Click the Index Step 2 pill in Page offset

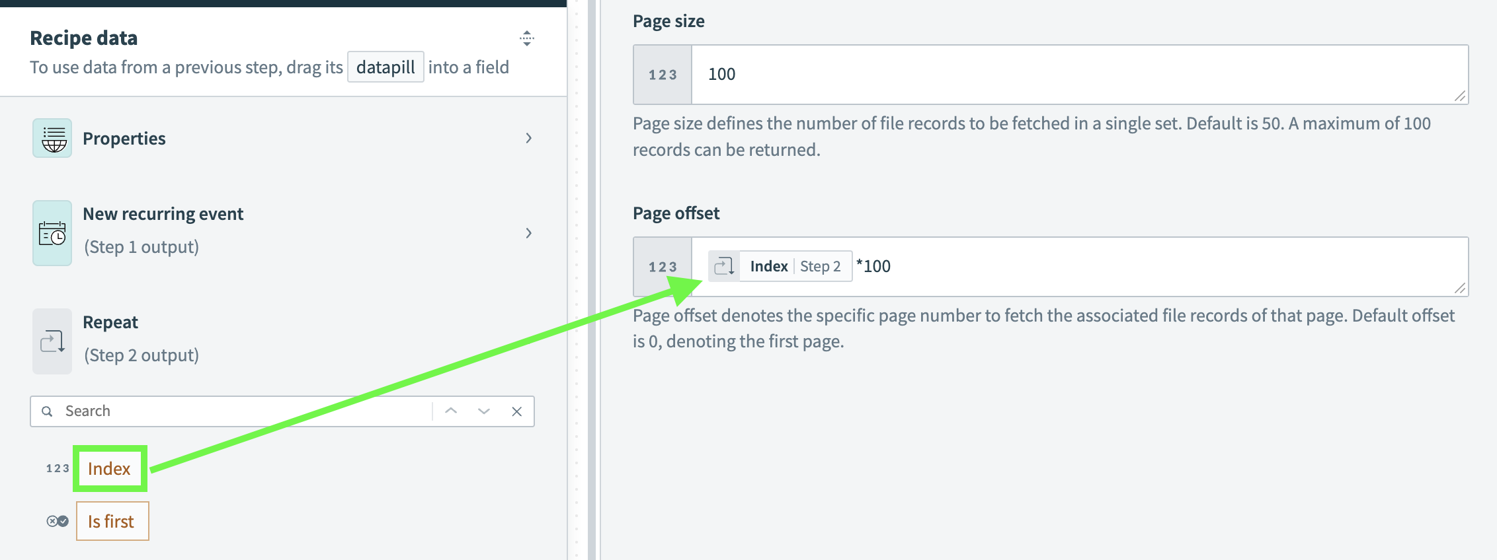tap(780, 266)
